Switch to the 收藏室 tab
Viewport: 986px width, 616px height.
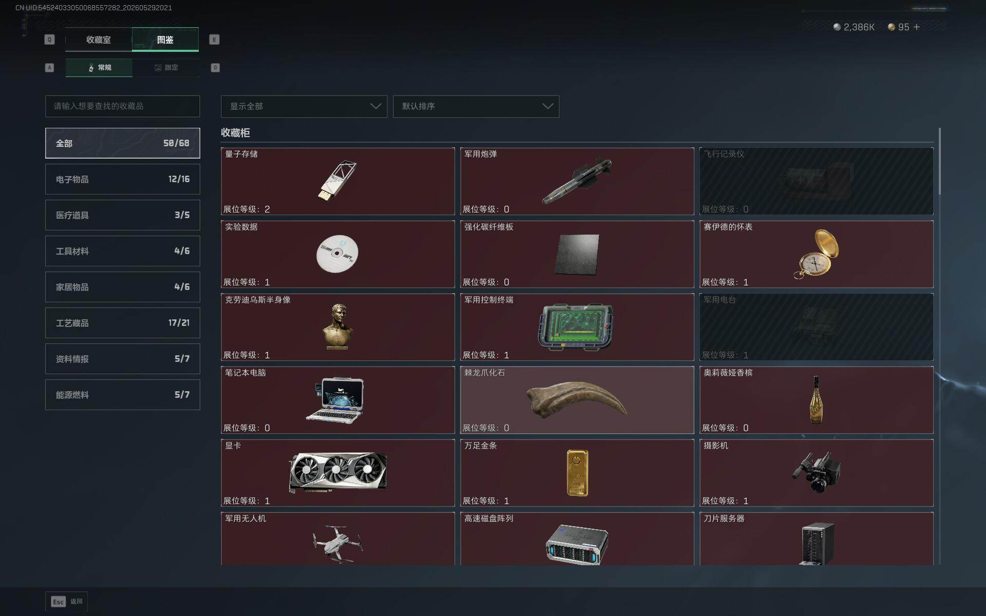[x=98, y=40]
